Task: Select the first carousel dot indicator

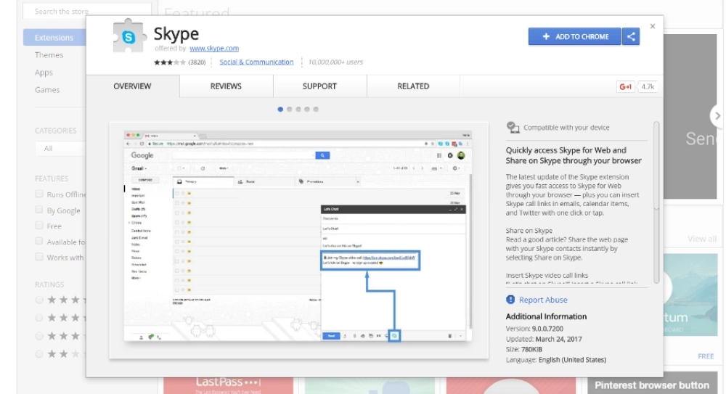Action: click(280, 110)
